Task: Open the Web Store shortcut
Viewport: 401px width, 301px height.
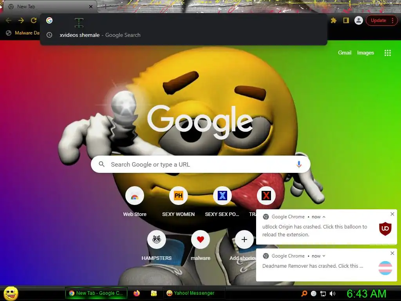Action: (135, 202)
